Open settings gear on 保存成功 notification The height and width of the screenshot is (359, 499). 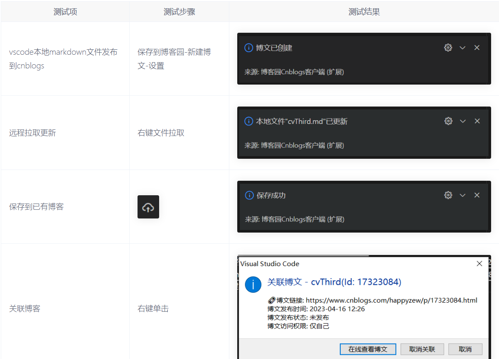448,195
